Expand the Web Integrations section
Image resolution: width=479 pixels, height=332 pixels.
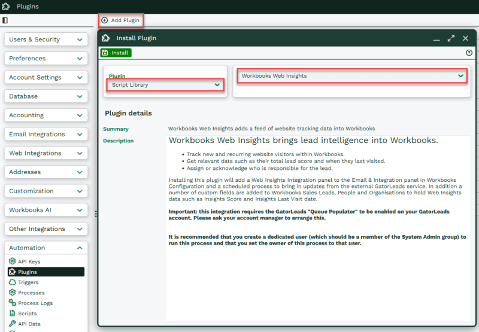coord(46,153)
